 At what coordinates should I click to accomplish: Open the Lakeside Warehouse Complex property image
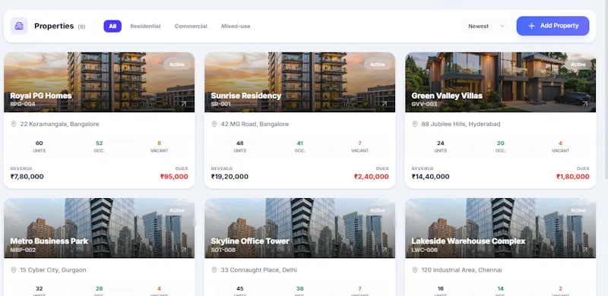tap(501, 228)
